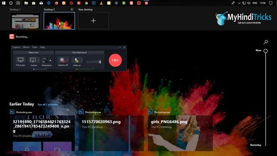Click the height dimension field
The height and width of the screenshot is (156, 277).
point(45,62)
